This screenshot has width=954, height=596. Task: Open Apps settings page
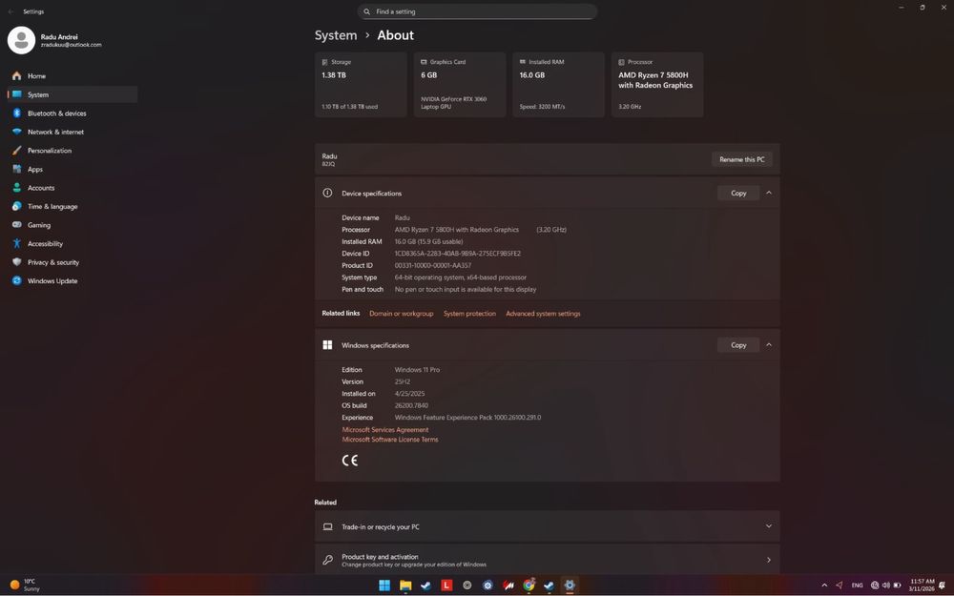(72, 169)
